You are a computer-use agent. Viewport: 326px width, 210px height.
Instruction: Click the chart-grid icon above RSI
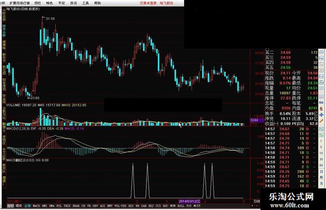321,96
